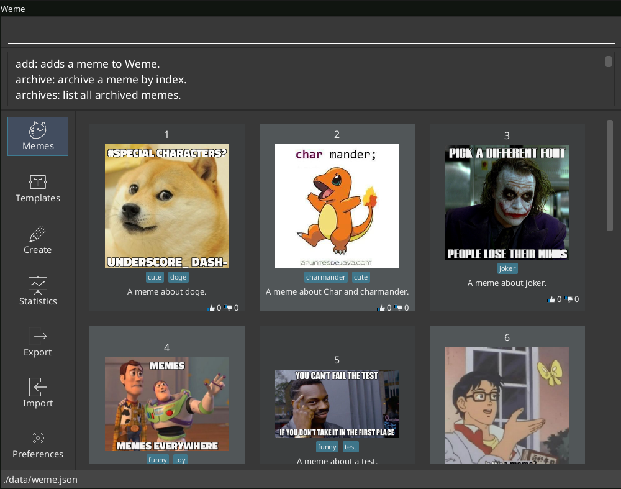Click the Weme window title
Image resolution: width=621 pixels, height=489 pixels.
click(12, 9)
